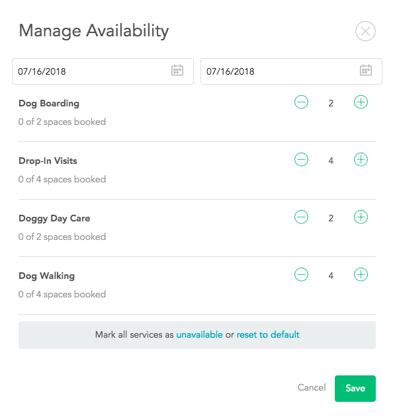Click the Drop-In Visits count value
393x419 pixels.
331,161
